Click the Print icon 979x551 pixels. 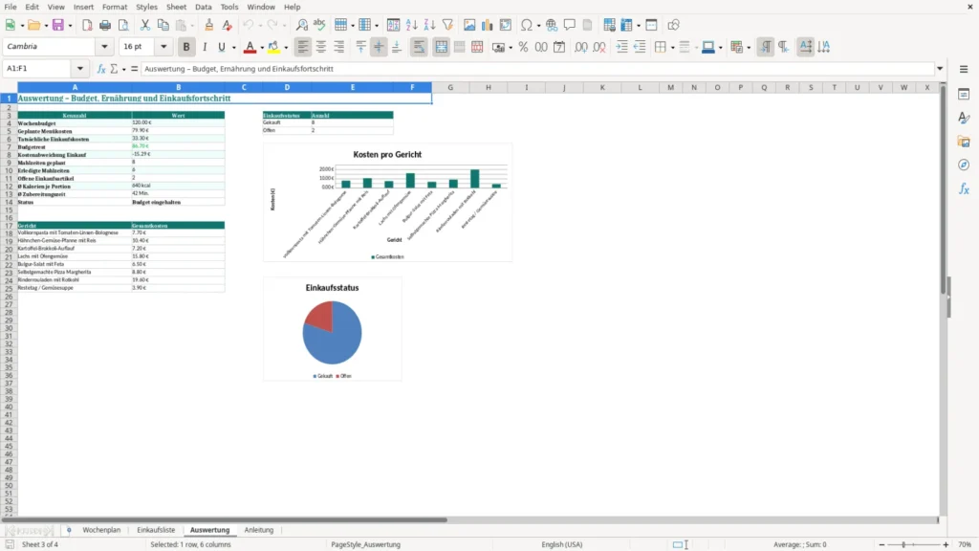tap(105, 25)
